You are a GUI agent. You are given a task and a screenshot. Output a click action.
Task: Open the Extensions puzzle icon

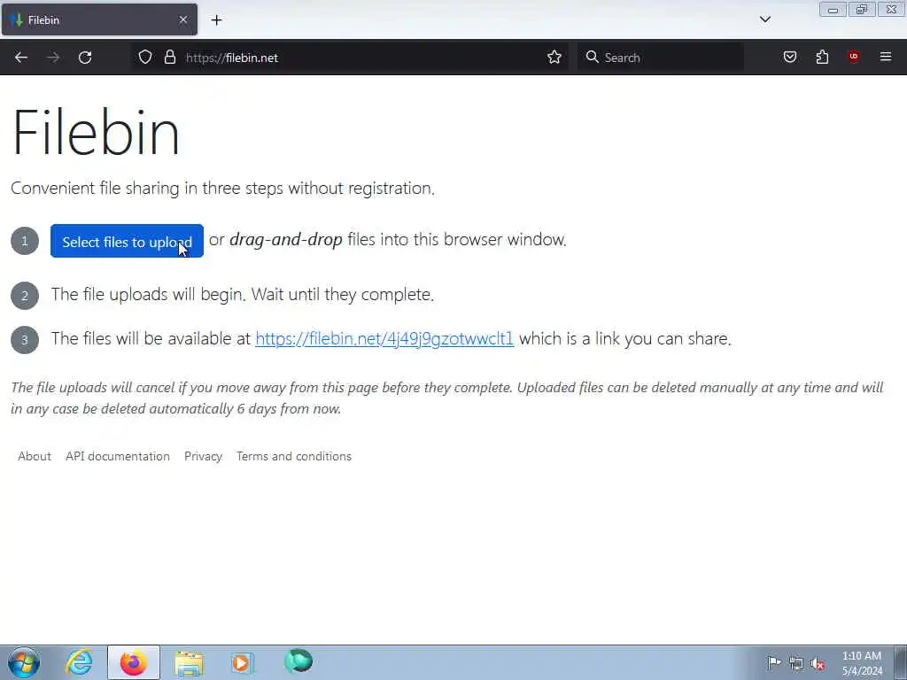(822, 58)
